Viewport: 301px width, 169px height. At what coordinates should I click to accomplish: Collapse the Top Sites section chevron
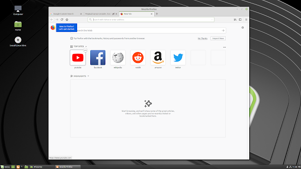(x=86, y=46)
